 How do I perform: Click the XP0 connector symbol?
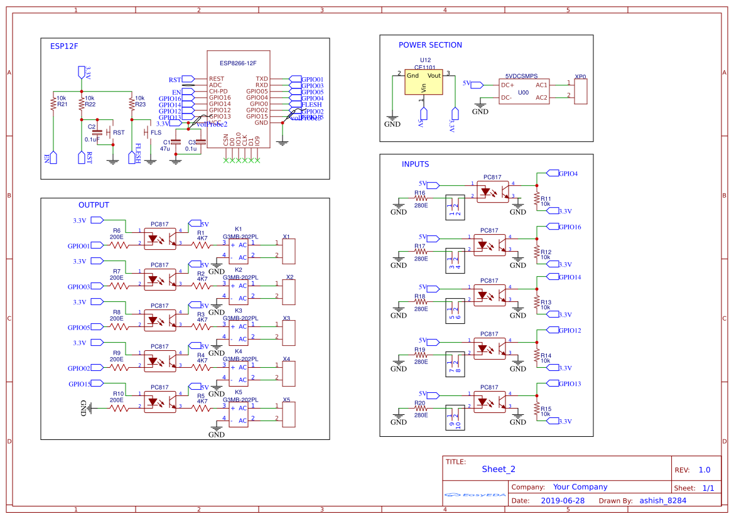pyautogui.click(x=581, y=92)
